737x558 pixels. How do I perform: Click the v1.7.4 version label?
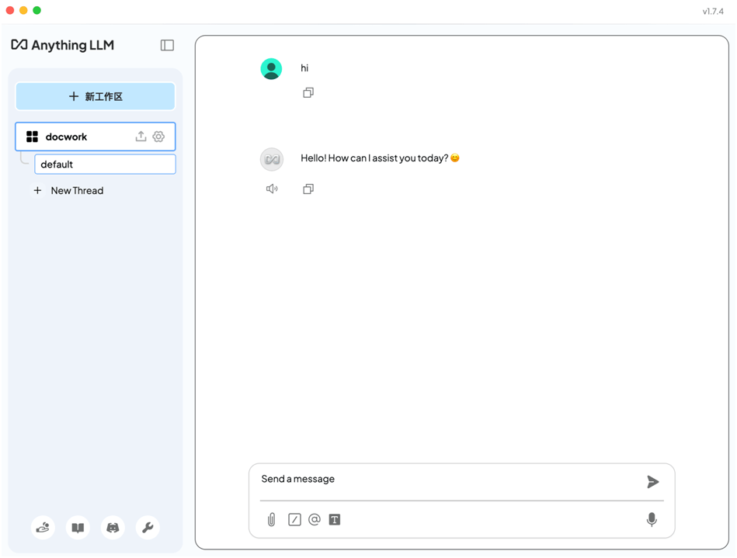point(713,12)
